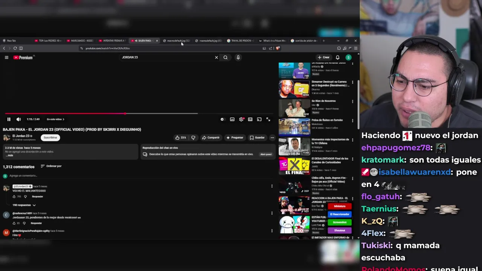Reply to the carloscruz1609 comment
482x271 pixels.
point(36,223)
